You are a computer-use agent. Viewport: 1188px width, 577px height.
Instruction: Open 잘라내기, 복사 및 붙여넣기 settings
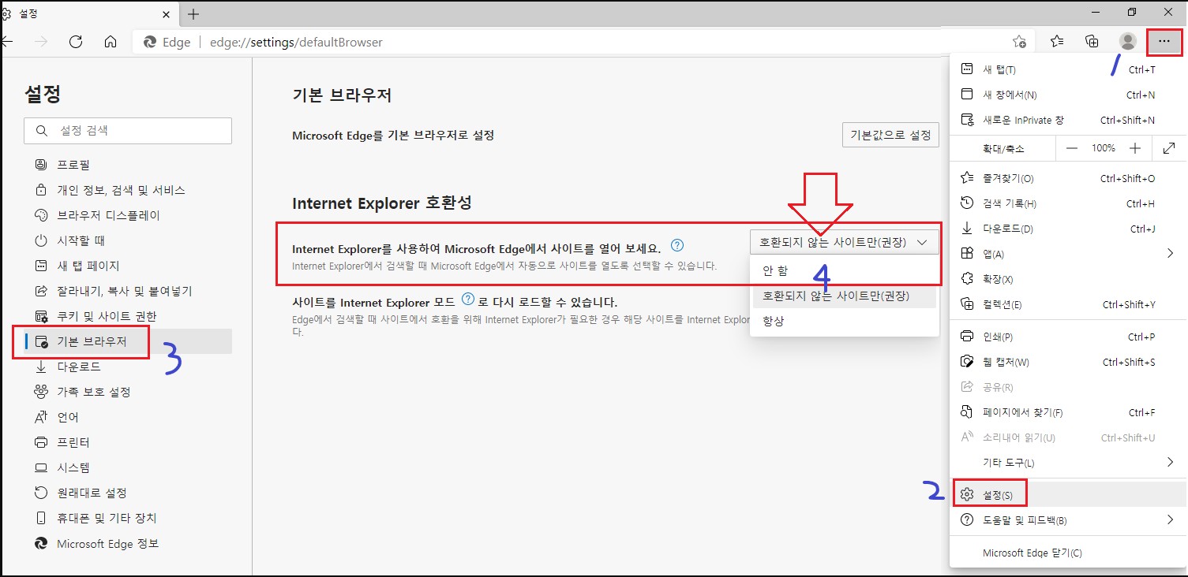click(x=128, y=291)
